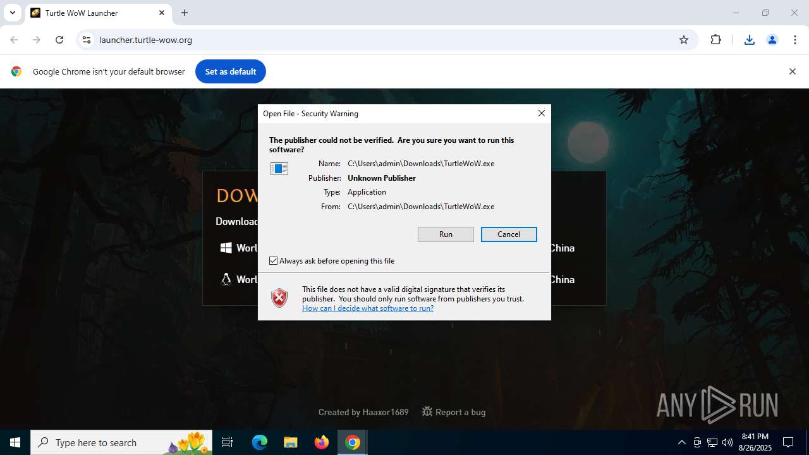Open the Windows notification center icon
Image resolution: width=809 pixels, height=455 pixels.
pyautogui.click(x=788, y=442)
